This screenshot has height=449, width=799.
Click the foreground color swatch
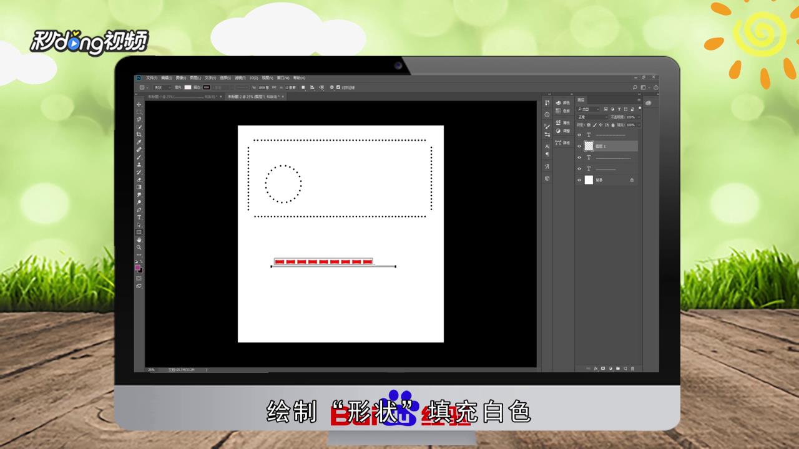click(138, 267)
